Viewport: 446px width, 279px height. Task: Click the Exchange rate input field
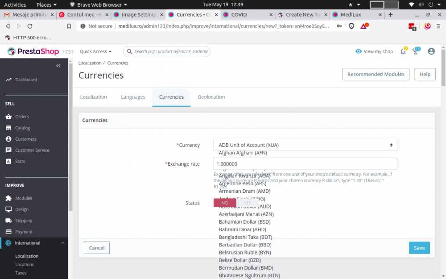coord(305,164)
